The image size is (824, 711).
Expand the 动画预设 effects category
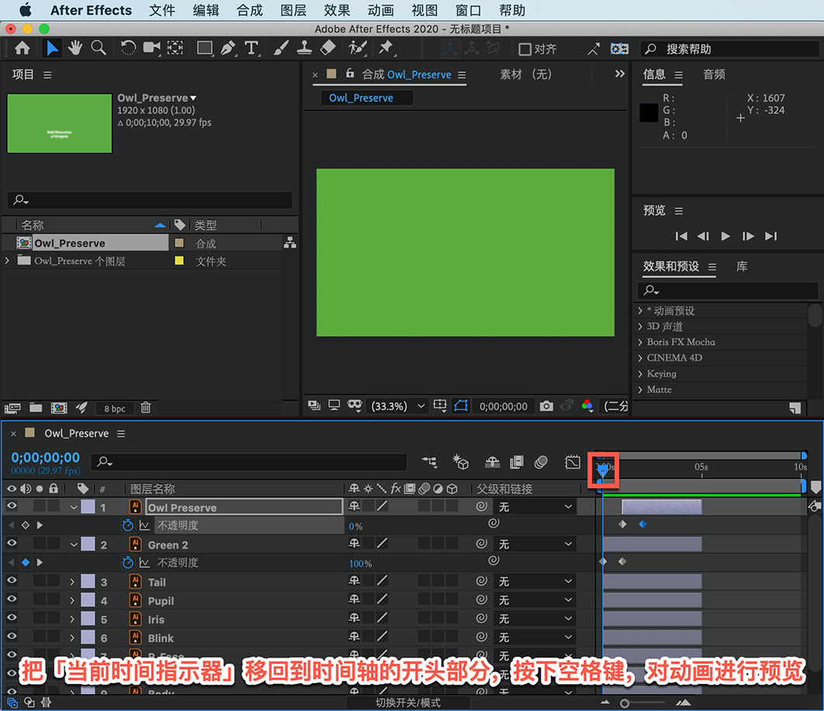click(640, 310)
